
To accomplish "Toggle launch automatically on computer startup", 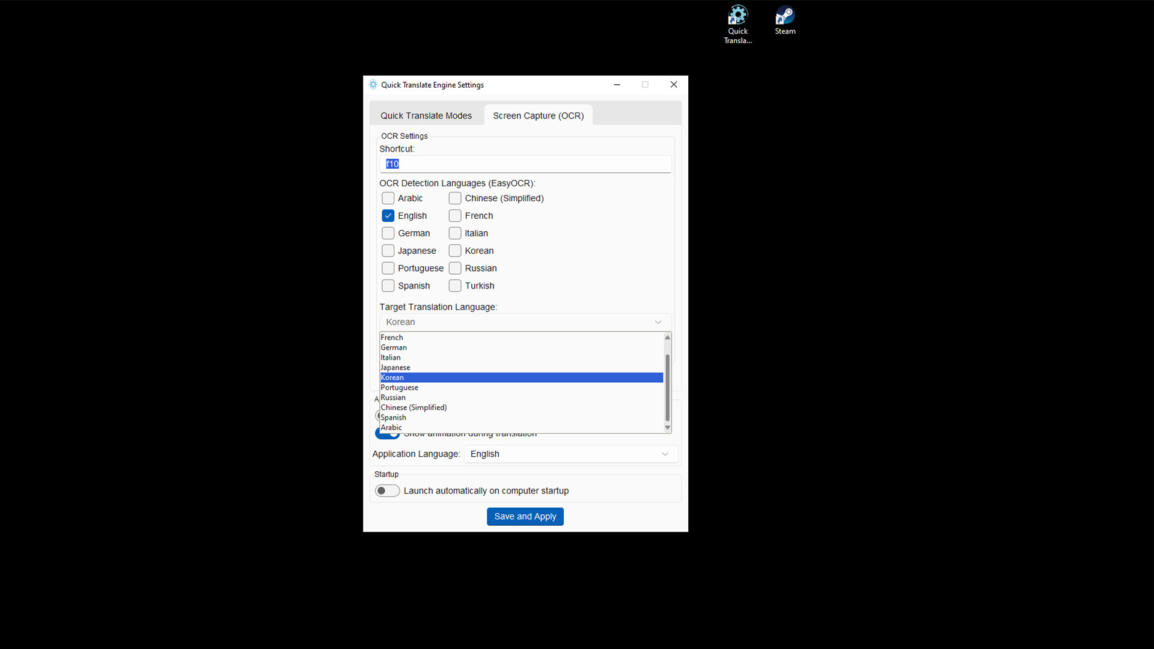I will click(387, 491).
